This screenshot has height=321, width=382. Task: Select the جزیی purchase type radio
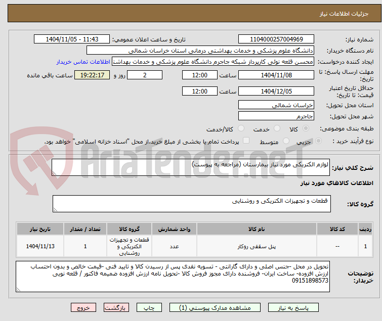pyautogui.click(x=318, y=141)
